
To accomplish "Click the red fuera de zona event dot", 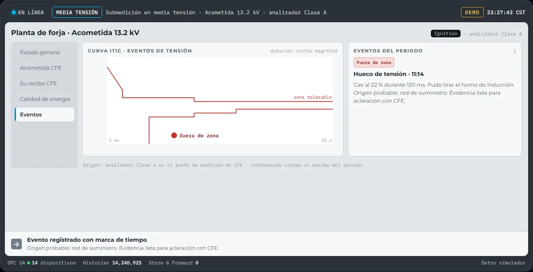I will pyautogui.click(x=174, y=135).
